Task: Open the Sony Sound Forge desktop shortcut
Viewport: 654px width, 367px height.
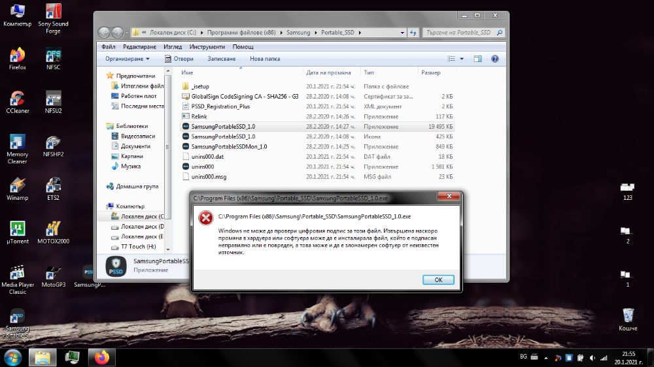Action: click(53, 18)
